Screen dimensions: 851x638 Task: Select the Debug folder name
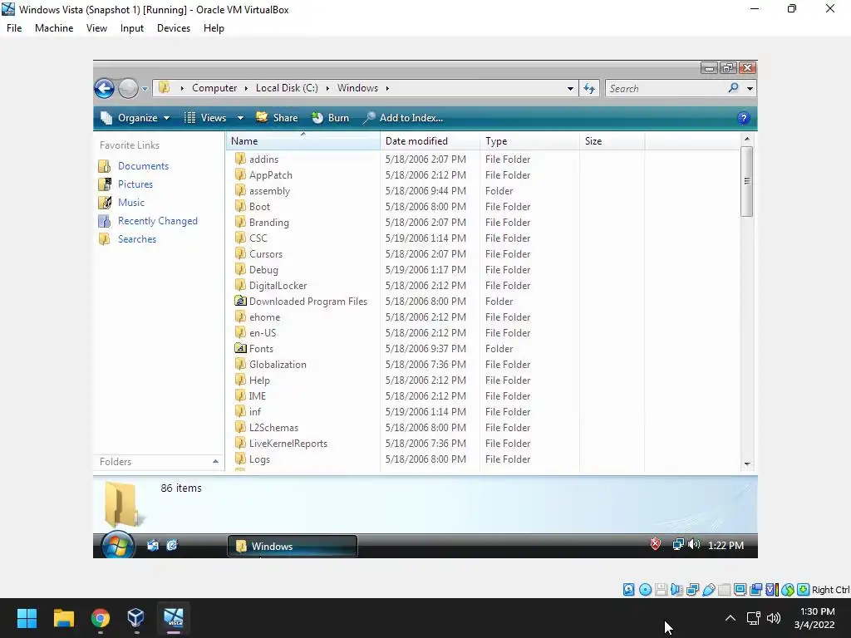pos(263,270)
